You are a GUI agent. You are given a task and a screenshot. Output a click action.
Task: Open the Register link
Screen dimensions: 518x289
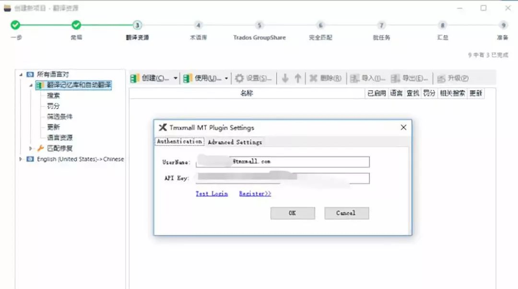pos(254,193)
